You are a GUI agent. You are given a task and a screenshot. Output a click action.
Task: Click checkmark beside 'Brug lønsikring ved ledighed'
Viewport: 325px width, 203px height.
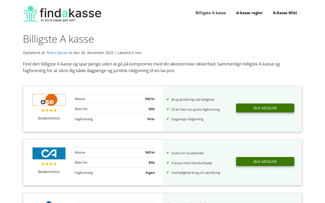click(168, 99)
